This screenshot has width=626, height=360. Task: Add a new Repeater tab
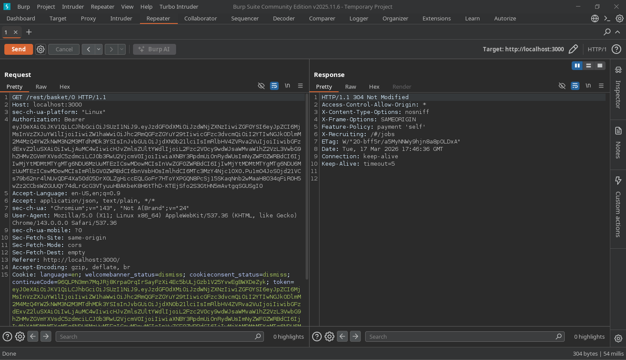coord(29,32)
